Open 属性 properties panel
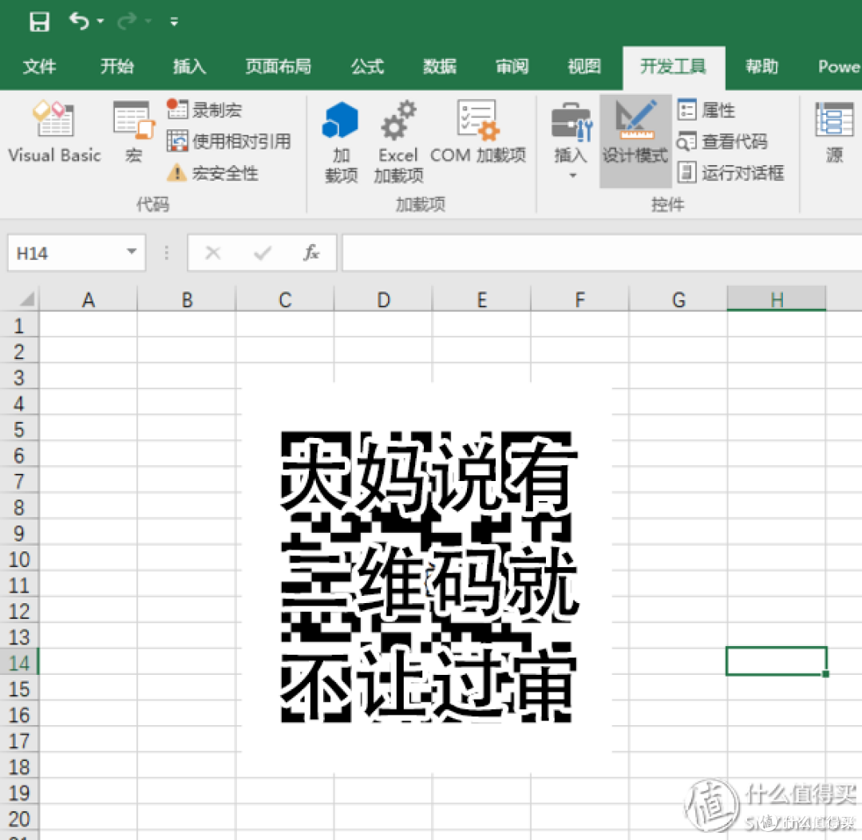The image size is (862, 840). (x=706, y=110)
